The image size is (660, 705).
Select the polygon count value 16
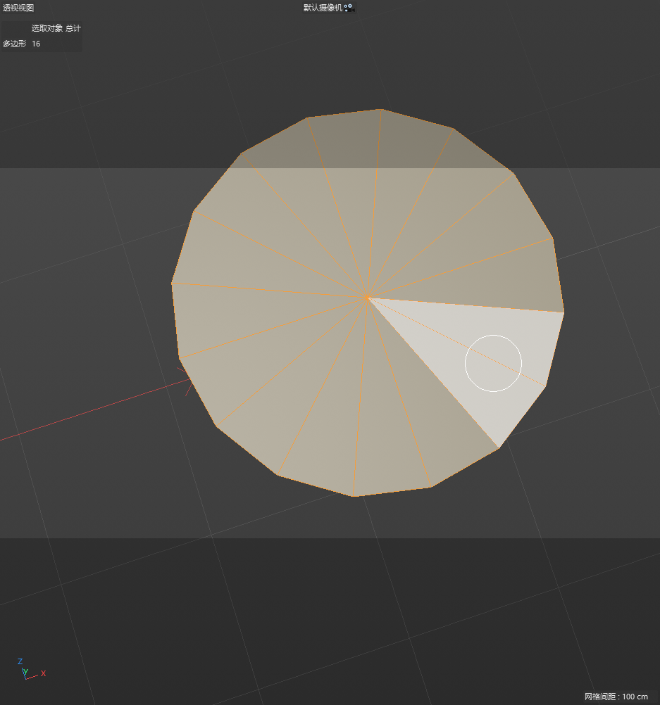36,44
